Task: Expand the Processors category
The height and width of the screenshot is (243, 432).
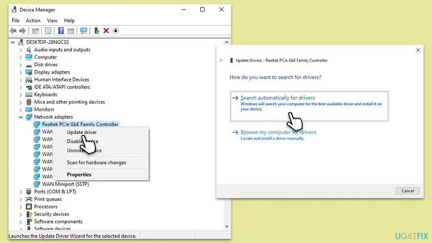Action: click(21, 206)
